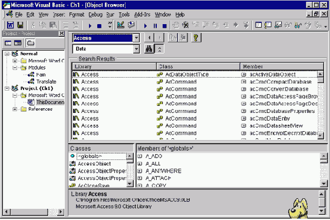Click the Search Results scroll down arrow
The width and height of the screenshot is (330, 220).
point(321,135)
